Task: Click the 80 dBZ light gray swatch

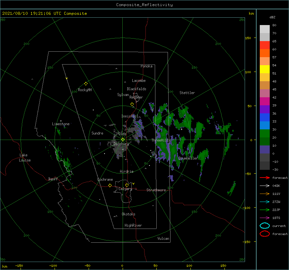Action: click(x=265, y=29)
